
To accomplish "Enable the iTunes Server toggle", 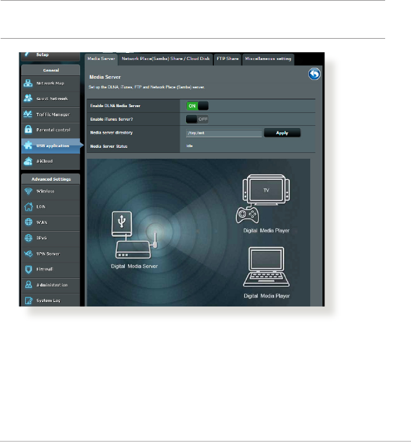I will 197,119.
